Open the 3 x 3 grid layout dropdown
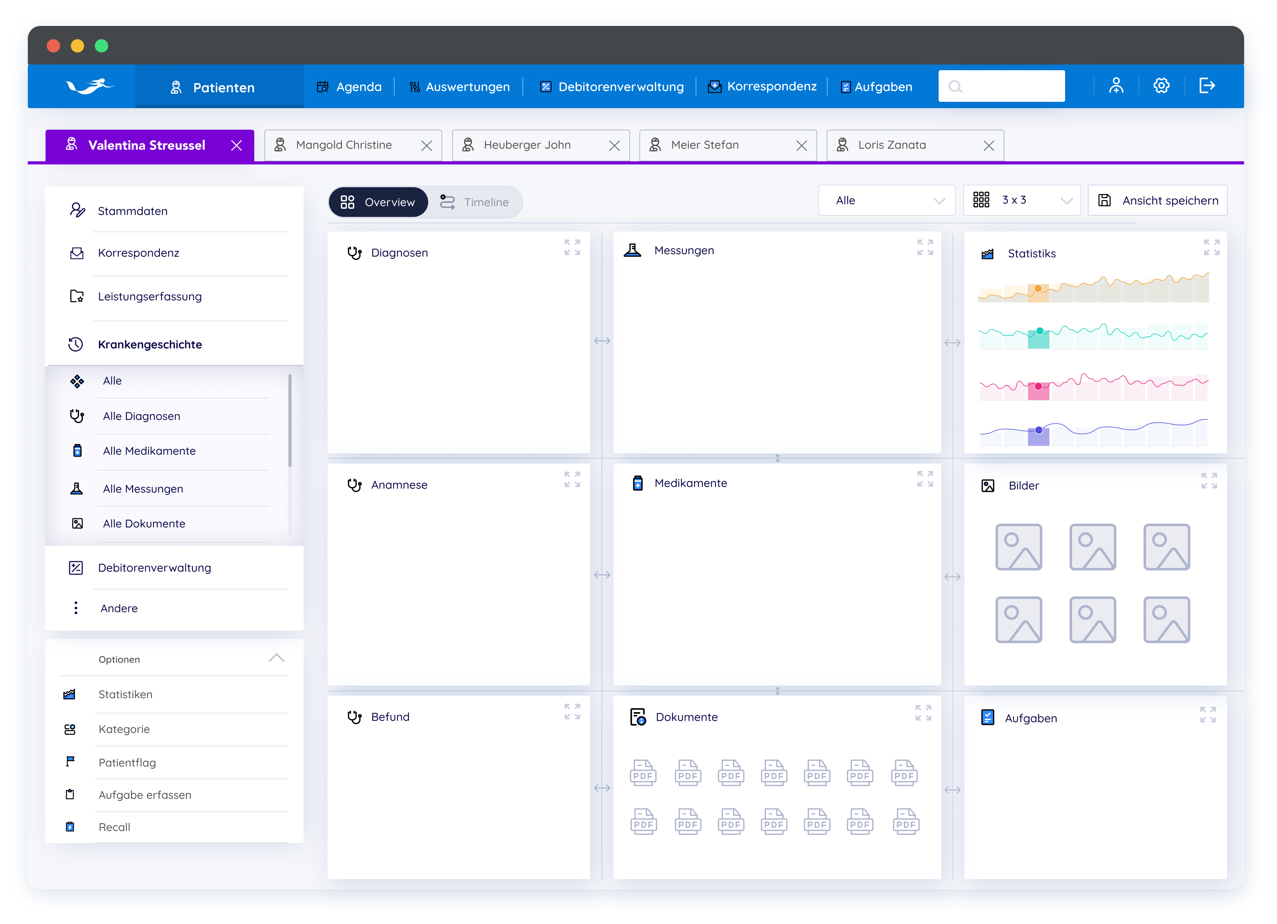The image size is (1277, 924). (1021, 200)
